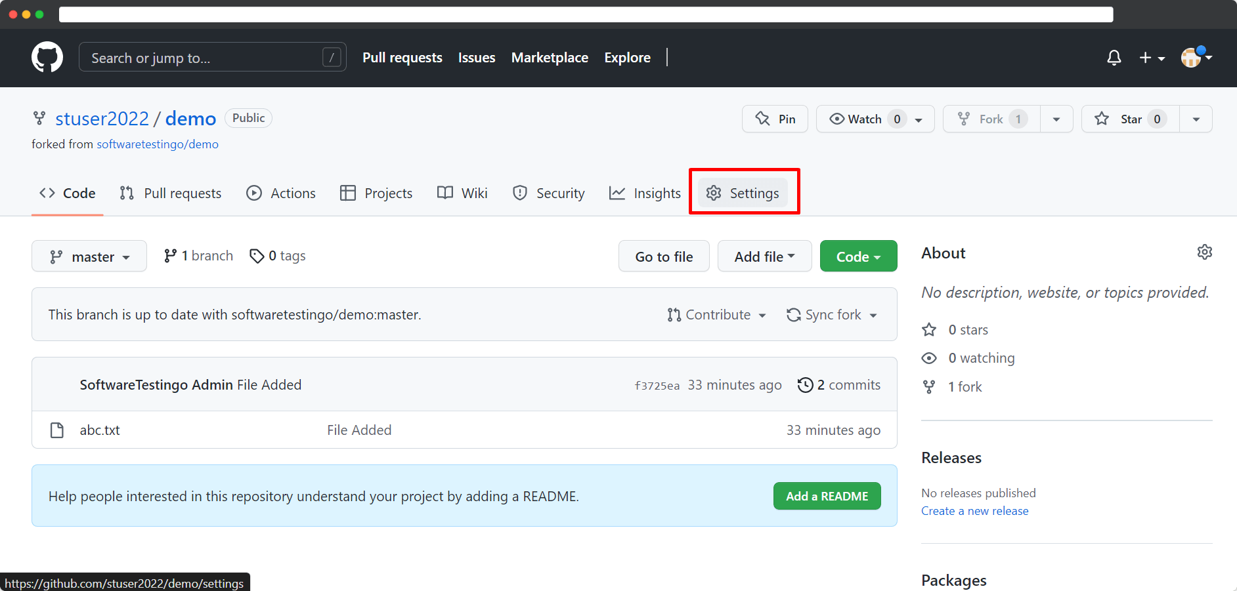View commit history clock icon
Screen dimensions: 1237x591
point(805,385)
